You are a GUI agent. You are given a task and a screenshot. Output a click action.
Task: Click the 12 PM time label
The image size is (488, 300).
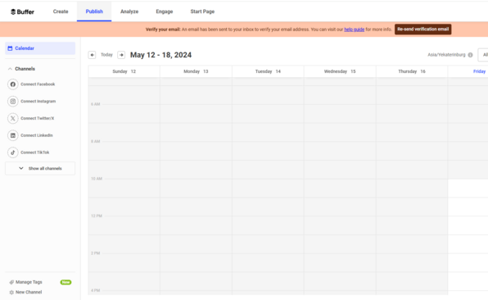pos(97,216)
